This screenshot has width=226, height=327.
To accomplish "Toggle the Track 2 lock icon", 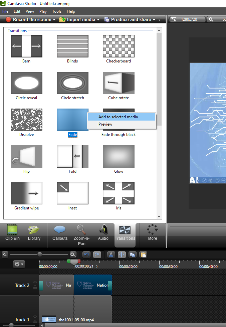I will pos(35,287).
